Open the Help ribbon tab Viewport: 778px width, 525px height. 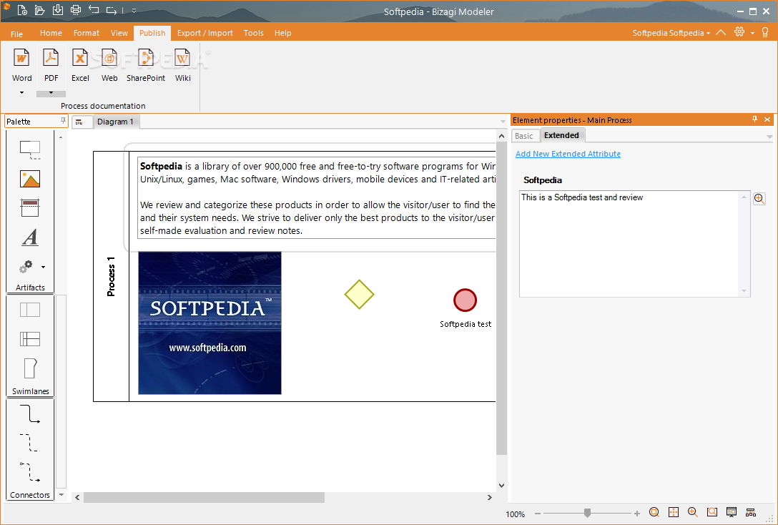click(283, 33)
